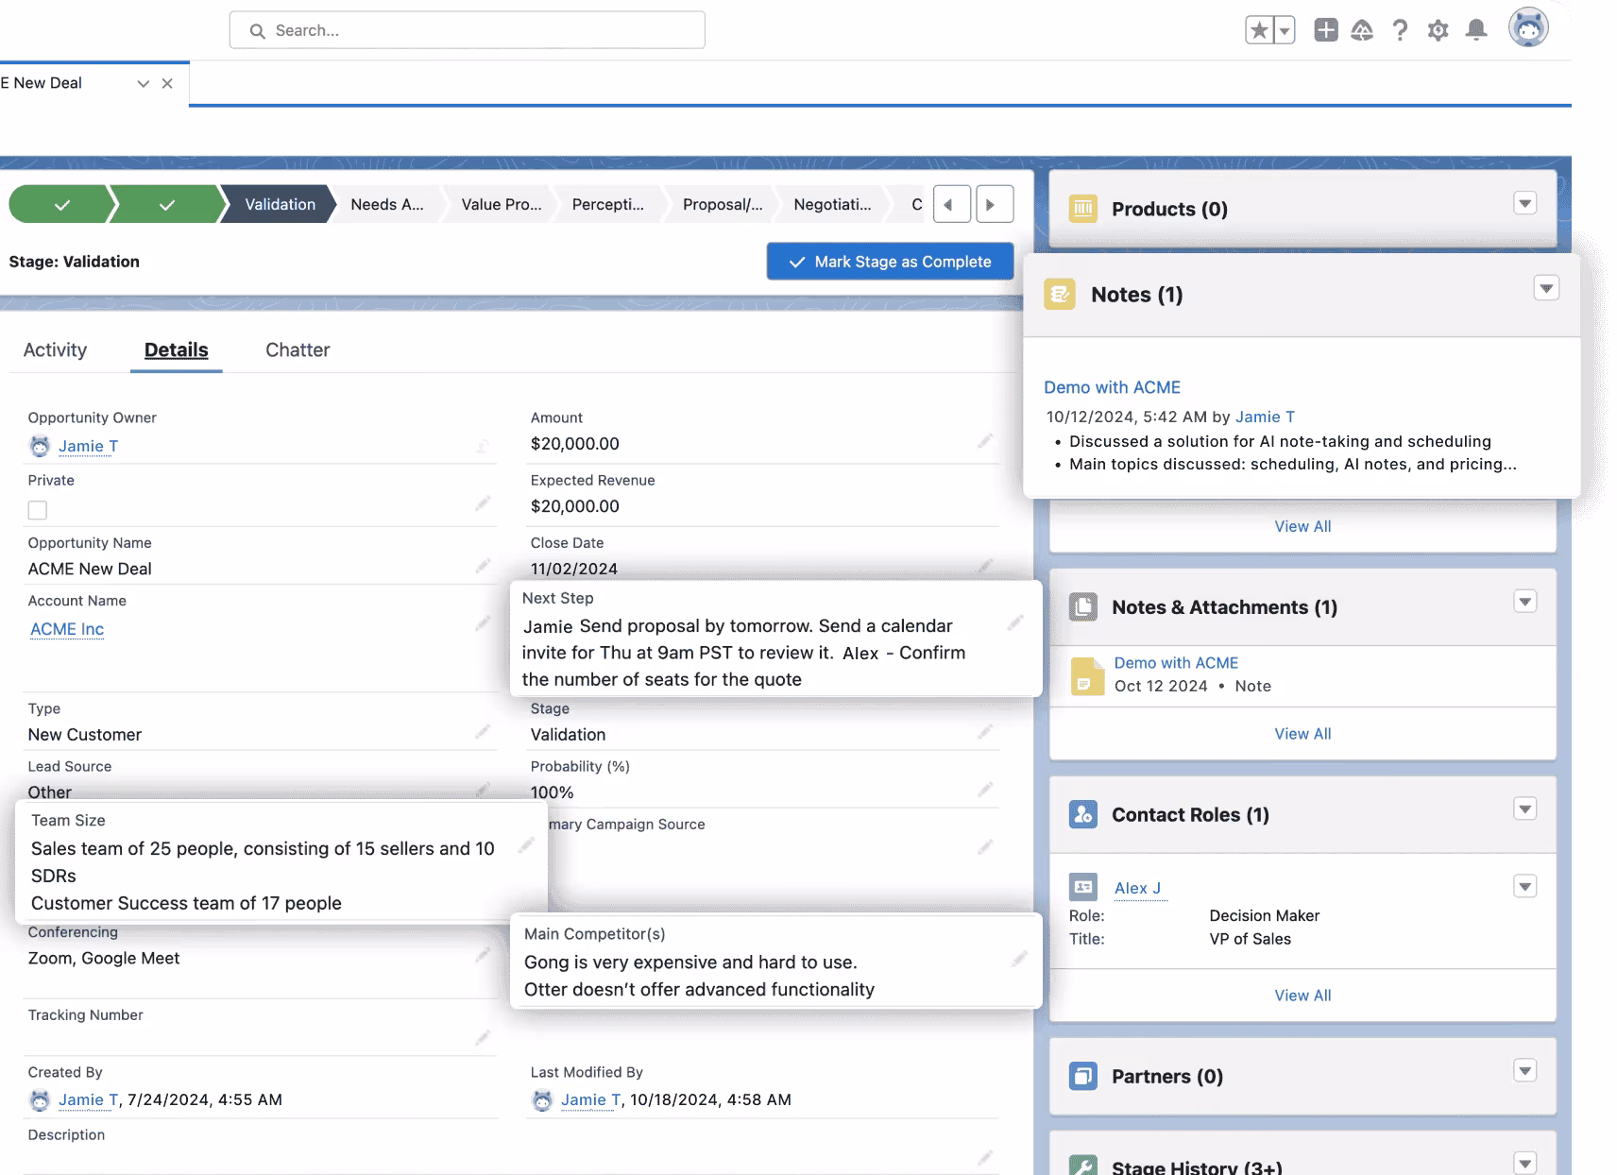Screen dimensions: 1617x1175
Task: Open the ACME Inc account link
Action: [67, 629]
